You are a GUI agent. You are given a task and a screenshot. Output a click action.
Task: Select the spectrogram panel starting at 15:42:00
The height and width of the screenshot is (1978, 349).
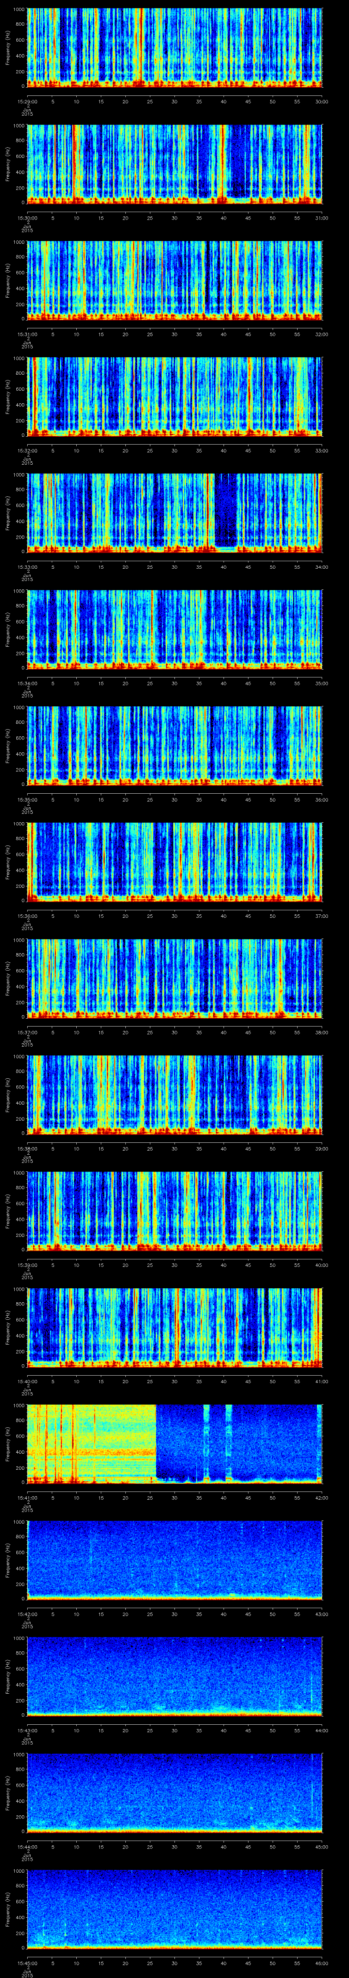175,1559
